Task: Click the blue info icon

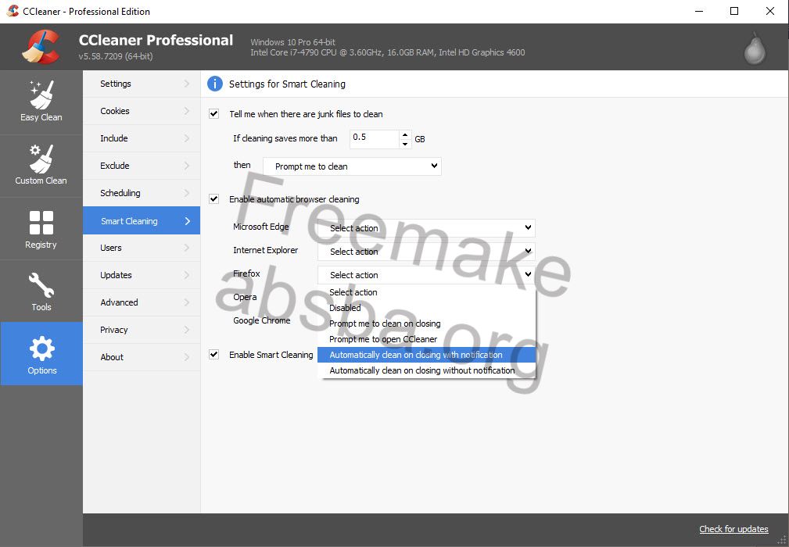Action: 215,84
